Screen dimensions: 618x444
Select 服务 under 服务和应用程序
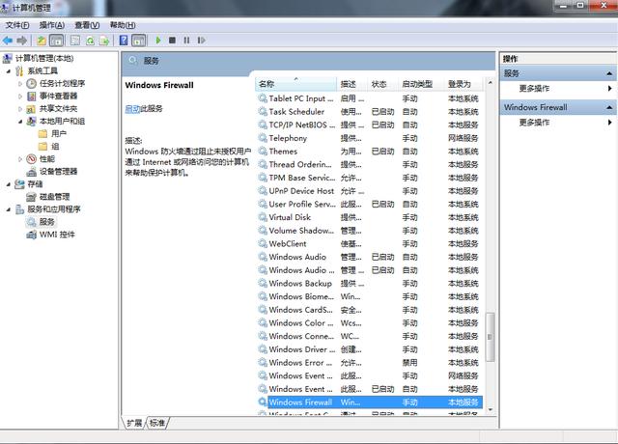coord(47,222)
